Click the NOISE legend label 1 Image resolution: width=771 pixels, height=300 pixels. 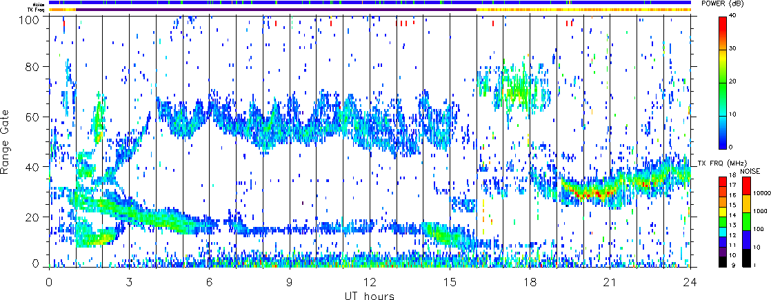(754, 265)
